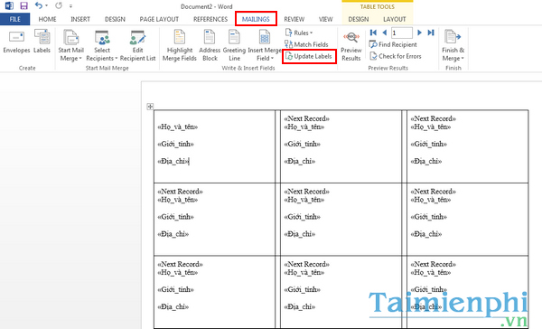Screen dimensions: 542x329
Task: Open Customize Quick Access Toolbar dropdown
Action: [x=70, y=6]
